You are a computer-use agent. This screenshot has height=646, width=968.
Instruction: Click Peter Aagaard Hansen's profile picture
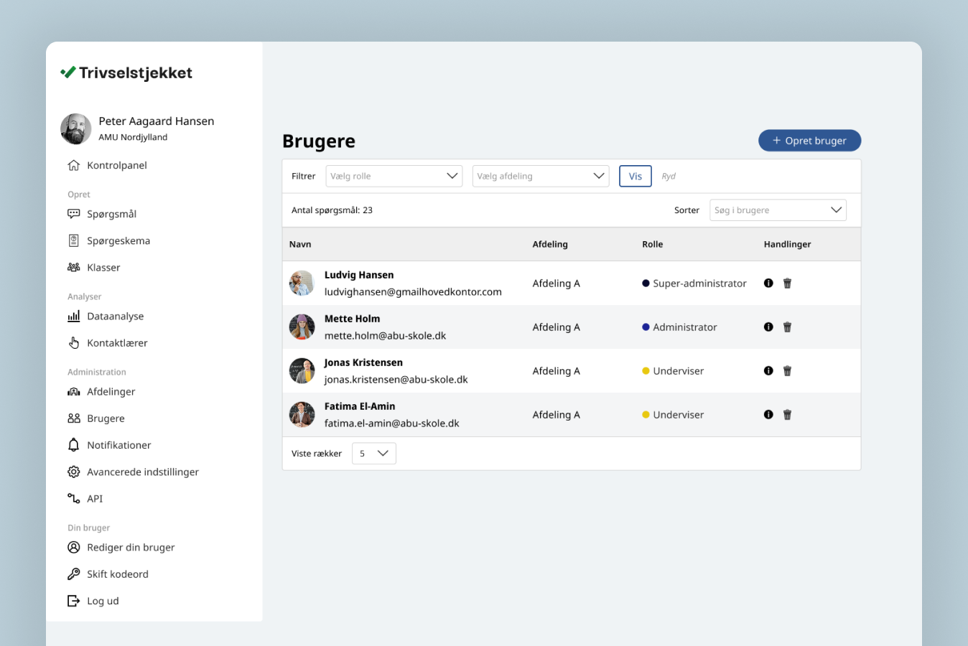pyautogui.click(x=75, y=129)
